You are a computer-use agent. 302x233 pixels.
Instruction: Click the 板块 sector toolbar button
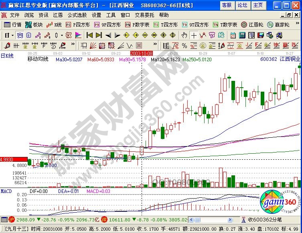coord(34,24)
